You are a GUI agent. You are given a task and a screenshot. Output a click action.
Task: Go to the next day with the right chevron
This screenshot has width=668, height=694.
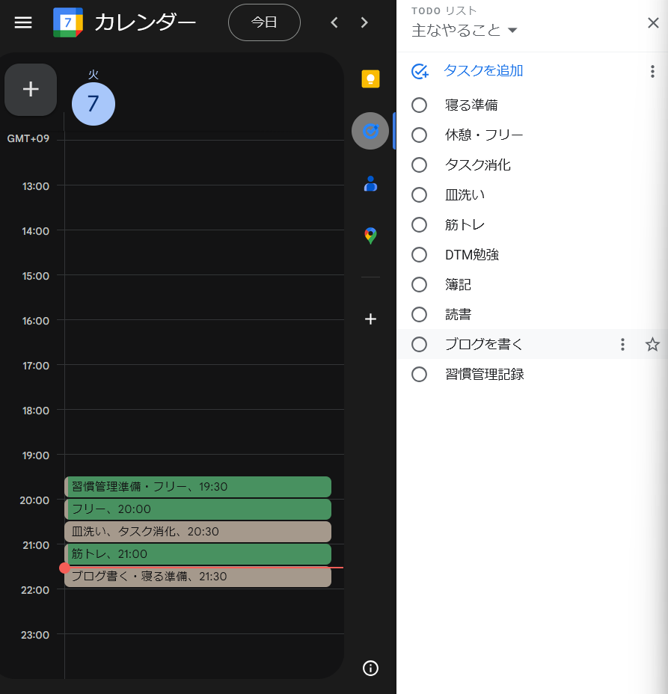point(364,22)
